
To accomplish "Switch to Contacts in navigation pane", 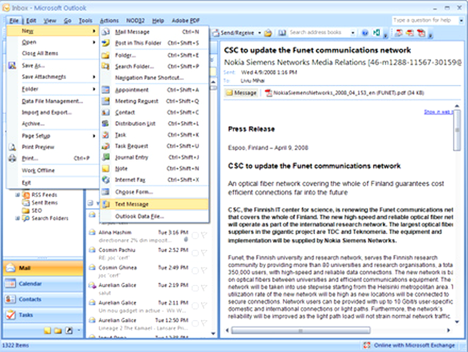I will [43, 299].
